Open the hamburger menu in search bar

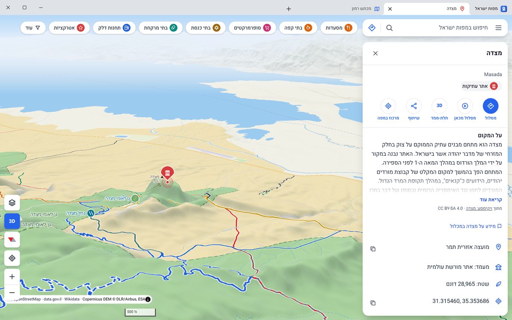(498, 28)
